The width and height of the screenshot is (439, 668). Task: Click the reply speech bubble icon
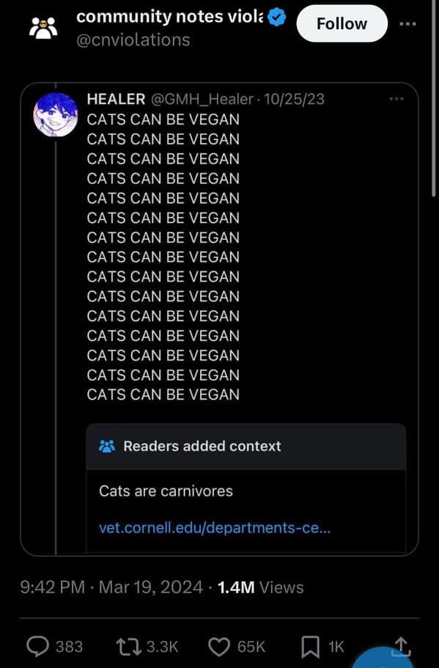(37, 646)
